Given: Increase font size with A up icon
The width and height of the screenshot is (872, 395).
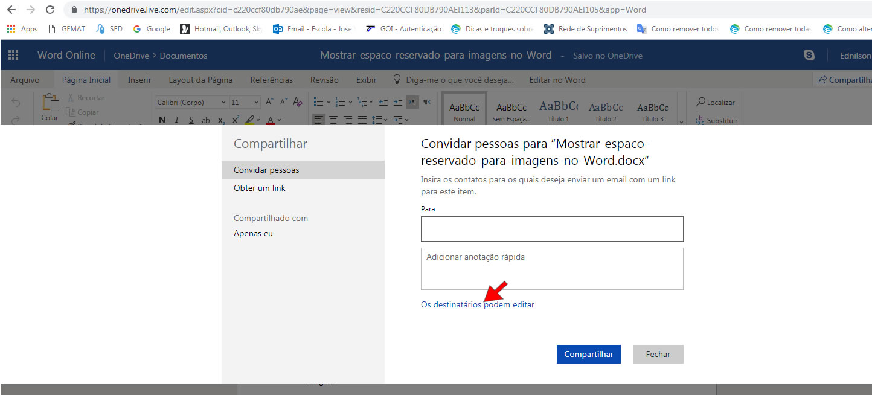Looking at the screenshot, I should tap(269, 102).
